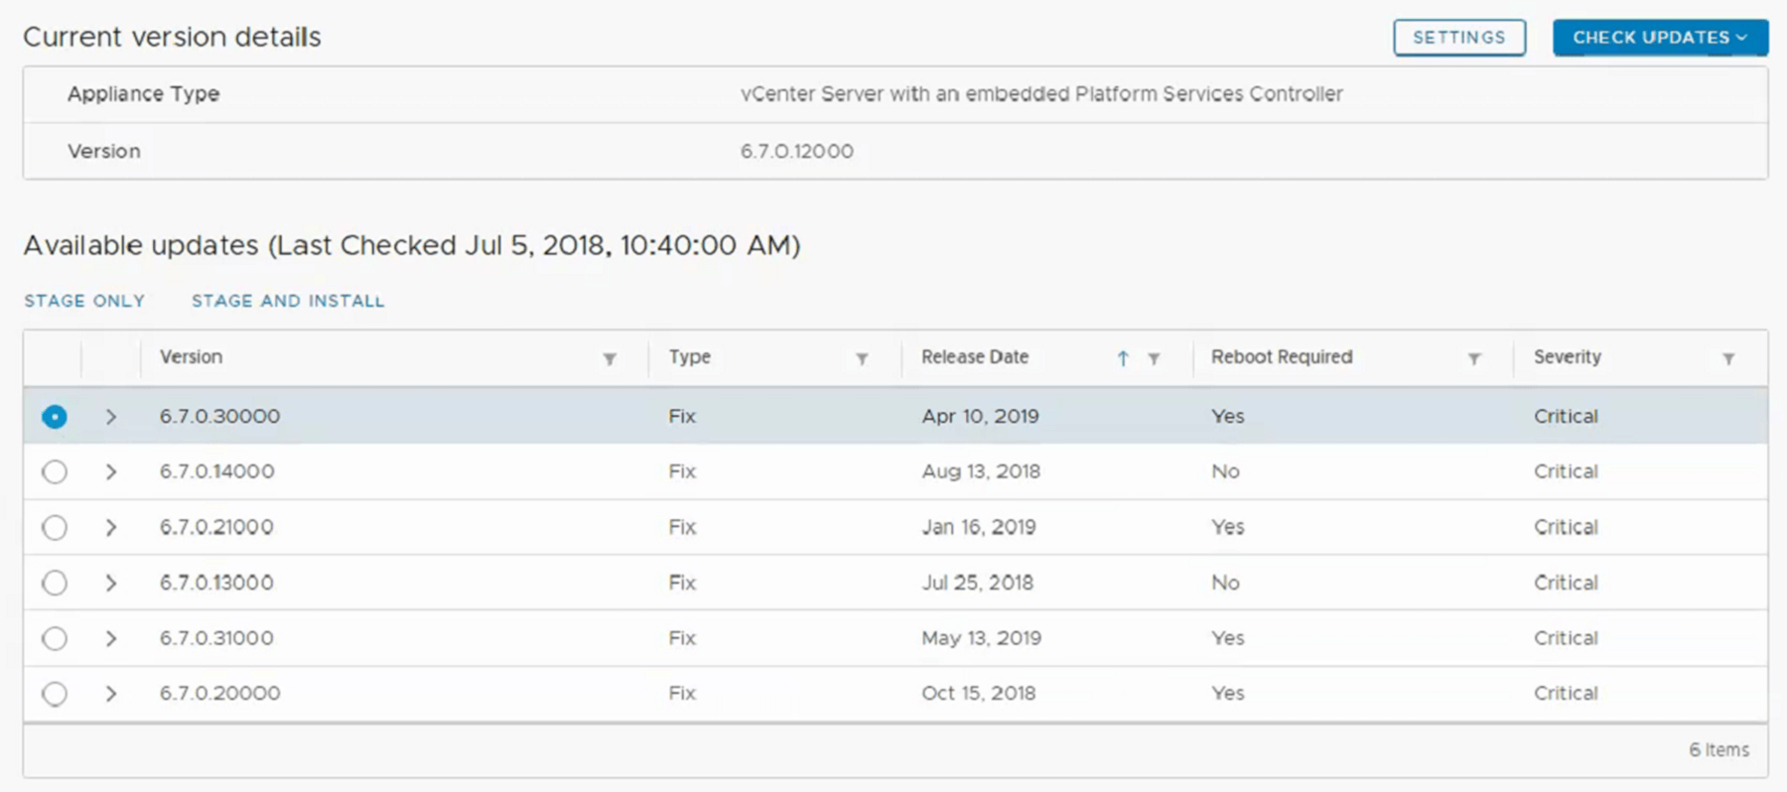Click Available updates heading
The image size is (1787, 792).
[412, 245]
